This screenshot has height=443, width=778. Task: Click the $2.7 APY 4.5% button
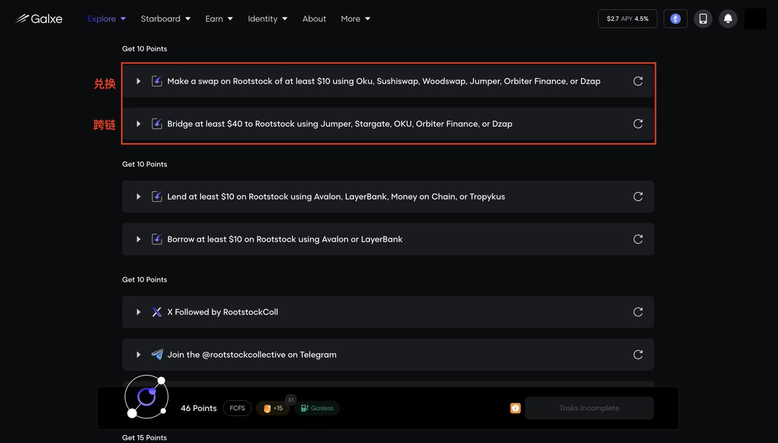628,19
